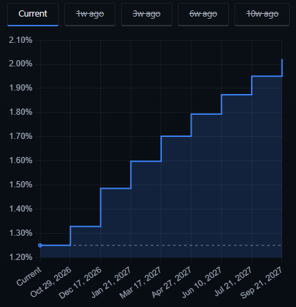Click the 'Current' x-axis label
The width and height of the screenshot is (296, 307).
pos(29,276)
